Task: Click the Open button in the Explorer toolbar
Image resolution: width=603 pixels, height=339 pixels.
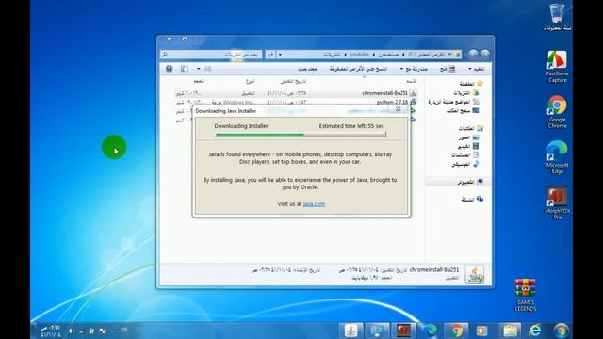Action: (x=448, y=69)
